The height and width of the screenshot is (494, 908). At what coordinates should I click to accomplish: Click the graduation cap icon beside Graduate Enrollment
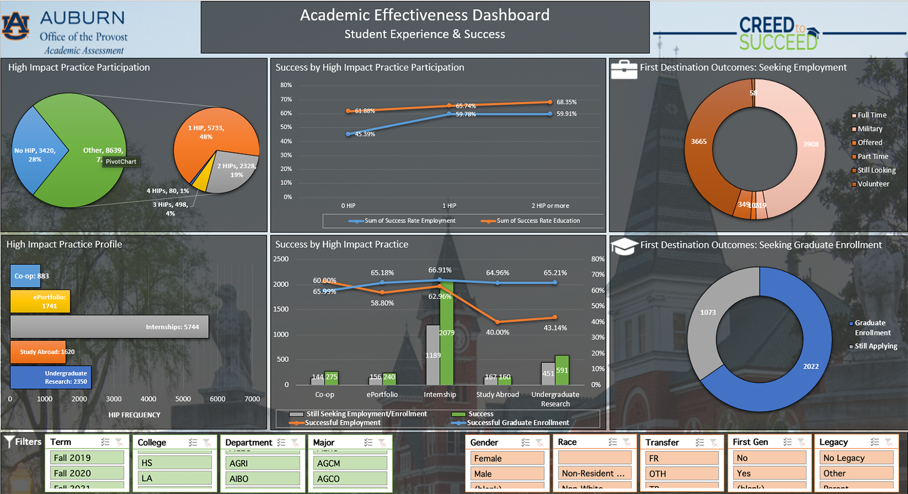(x=624, y=246)
